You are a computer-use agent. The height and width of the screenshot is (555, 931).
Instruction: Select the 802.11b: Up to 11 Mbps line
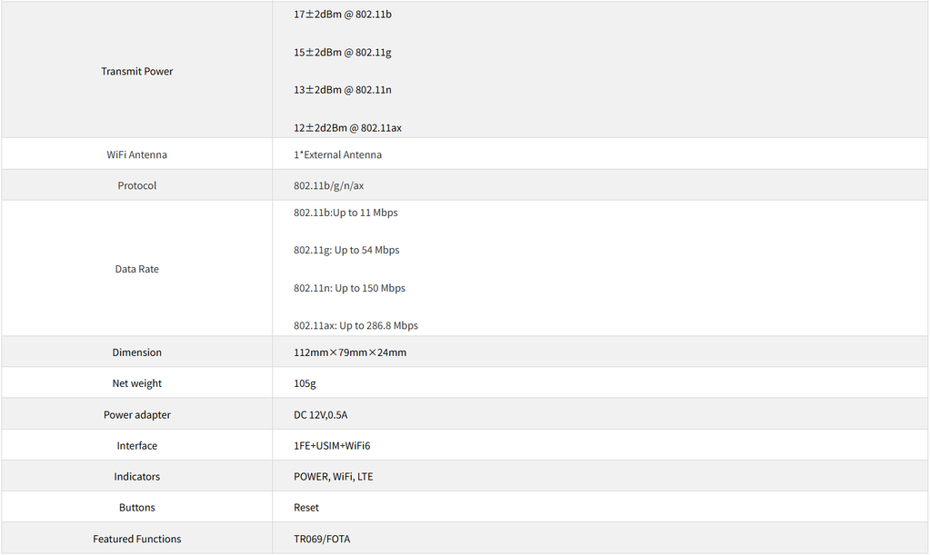(345, 213)
